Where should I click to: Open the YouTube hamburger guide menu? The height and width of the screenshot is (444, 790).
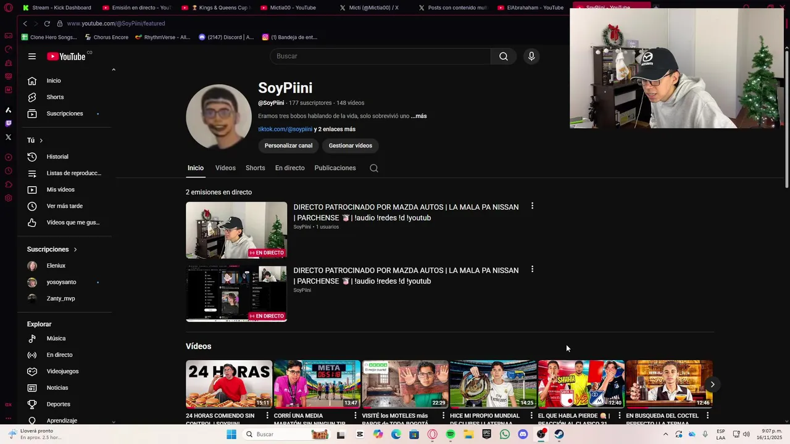coord(32,56)
